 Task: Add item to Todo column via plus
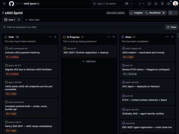[55, 37]
